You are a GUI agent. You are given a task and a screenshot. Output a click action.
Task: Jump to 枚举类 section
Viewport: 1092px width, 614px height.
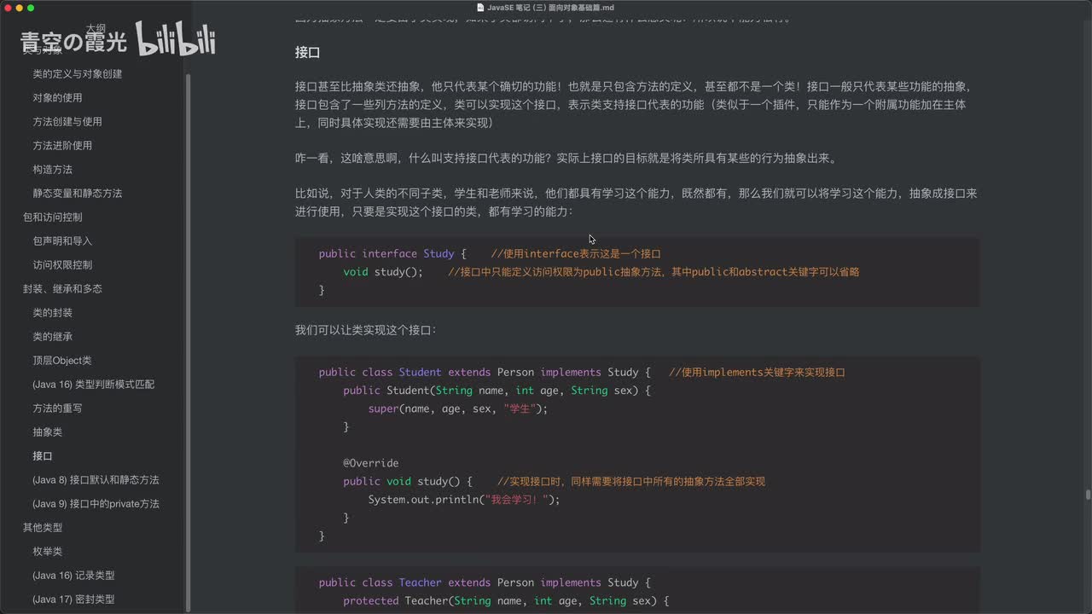(47, 552)
